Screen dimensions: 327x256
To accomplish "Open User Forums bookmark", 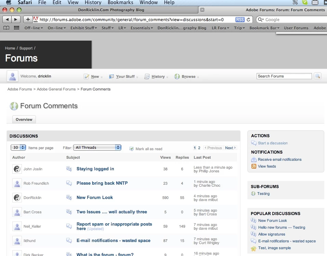I will [x=296, y=28].
